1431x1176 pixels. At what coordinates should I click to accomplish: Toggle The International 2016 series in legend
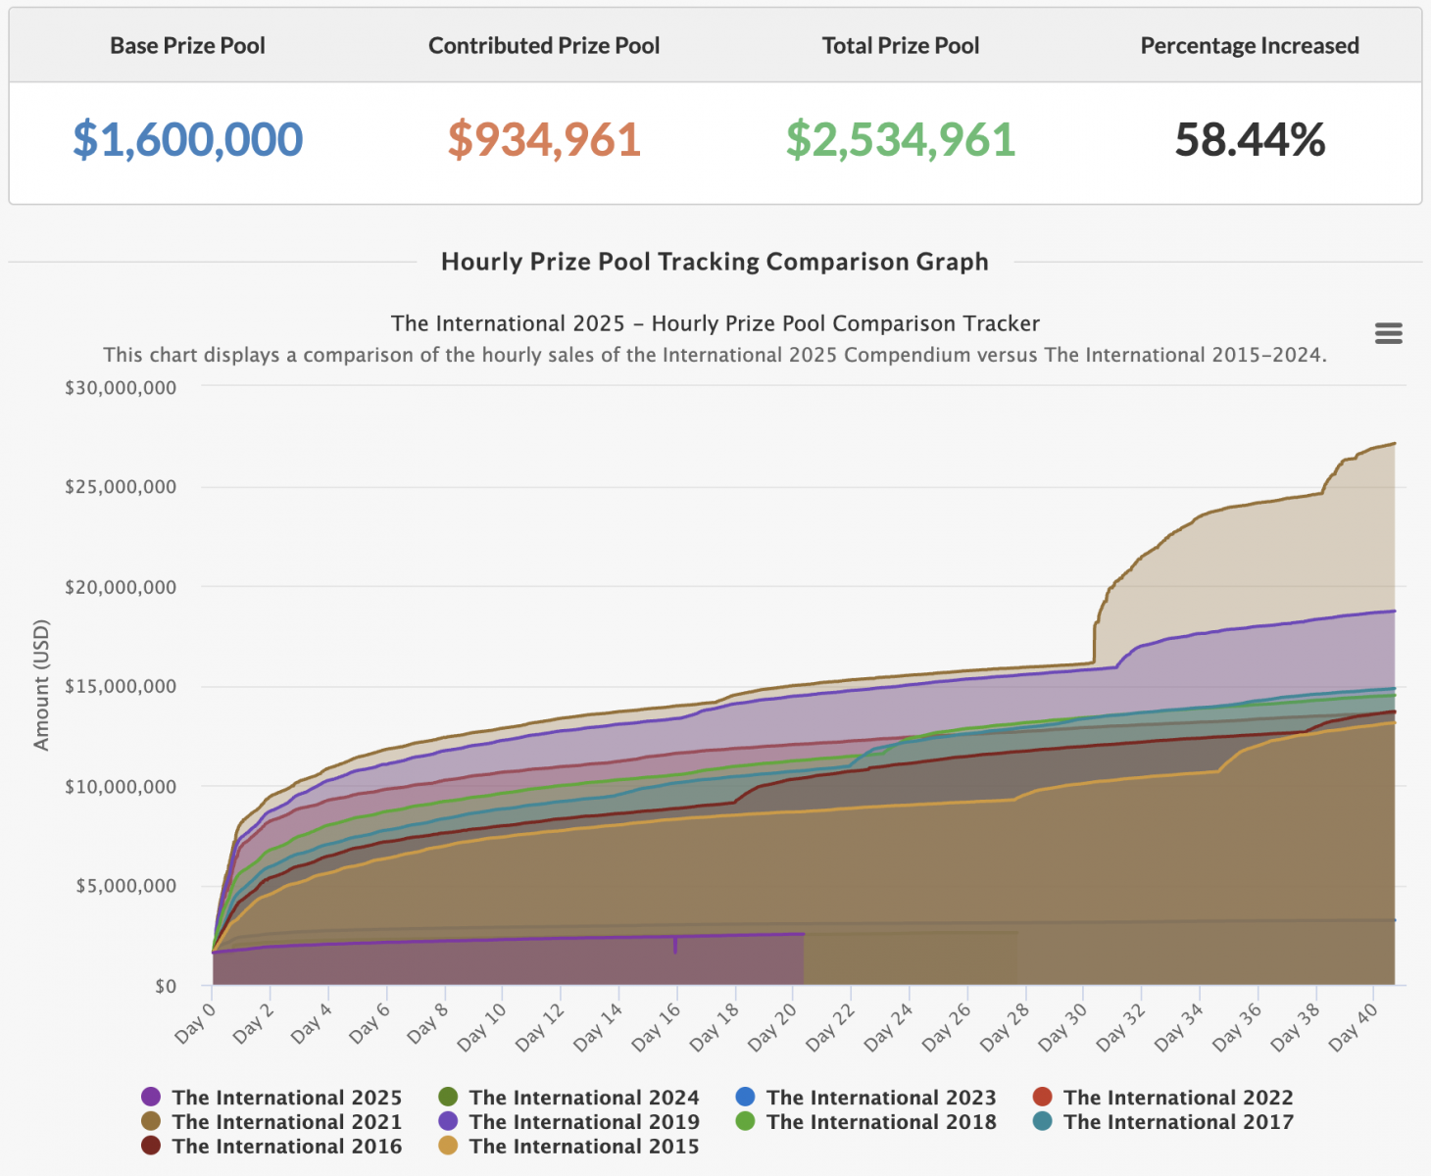click(271, 1147)
